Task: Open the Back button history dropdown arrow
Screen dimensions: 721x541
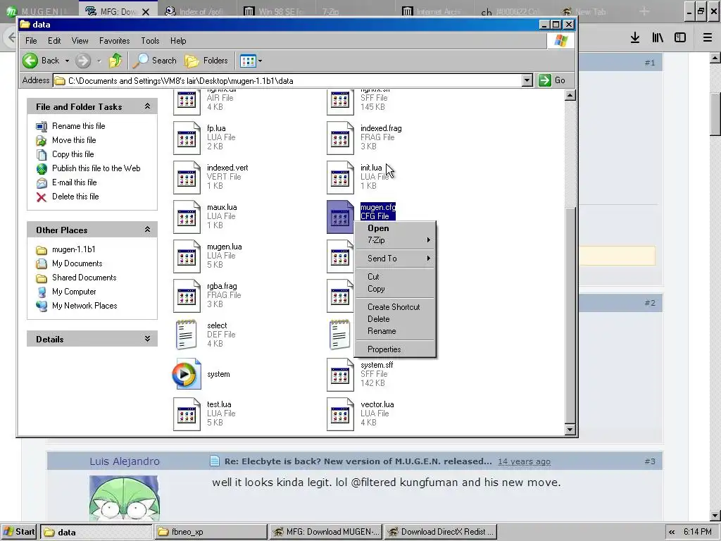Action: tap(67, 61)
